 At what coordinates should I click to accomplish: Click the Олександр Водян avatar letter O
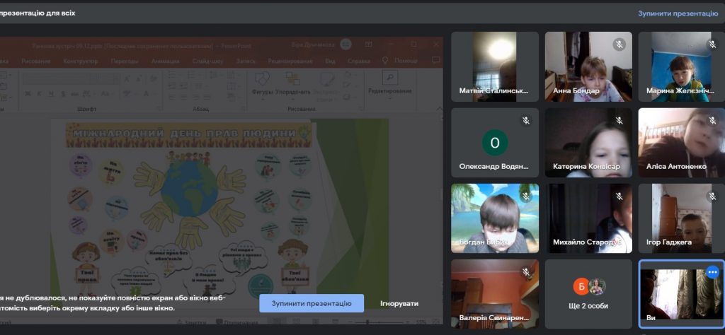point(495,143)
